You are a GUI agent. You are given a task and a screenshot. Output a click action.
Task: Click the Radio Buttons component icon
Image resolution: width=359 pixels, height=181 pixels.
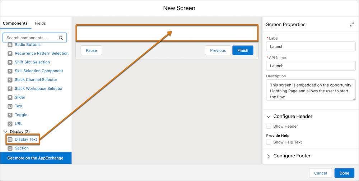10,45
